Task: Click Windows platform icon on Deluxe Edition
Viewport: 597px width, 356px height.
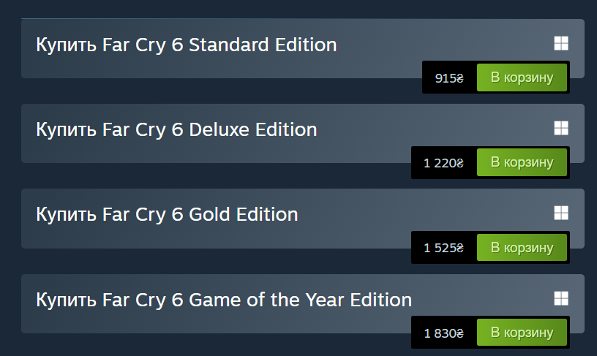Action: (560, 128)
